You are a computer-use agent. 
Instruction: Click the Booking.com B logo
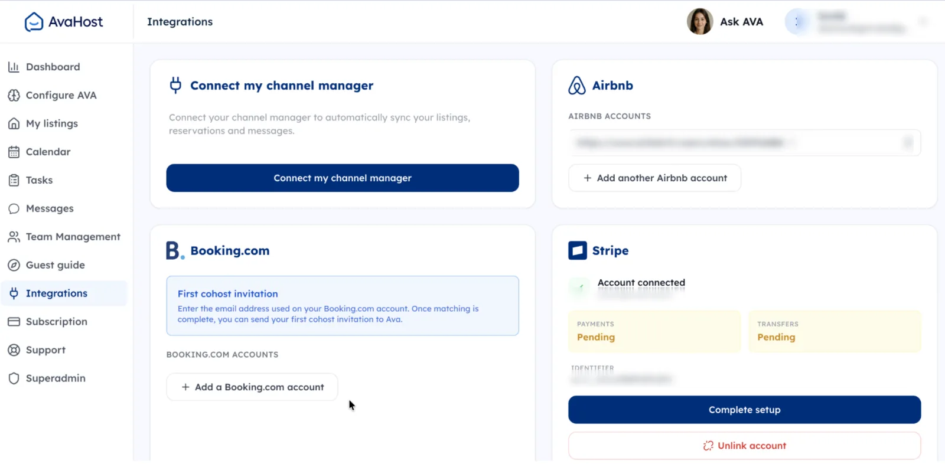click(x=175, y=250)
